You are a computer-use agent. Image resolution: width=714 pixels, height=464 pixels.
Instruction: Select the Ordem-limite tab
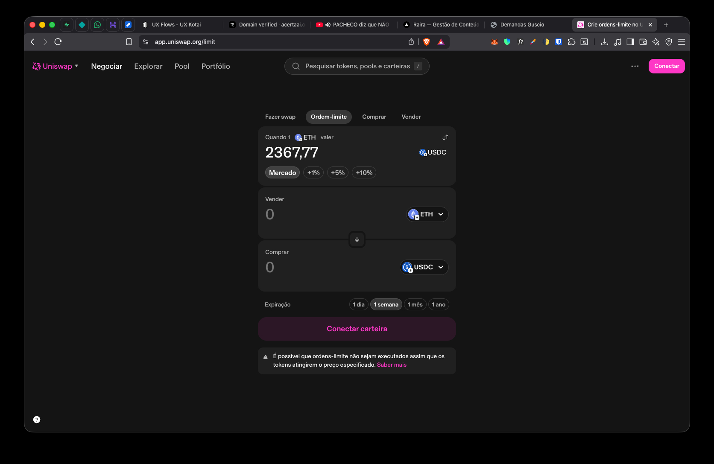(x=329, y=117)
